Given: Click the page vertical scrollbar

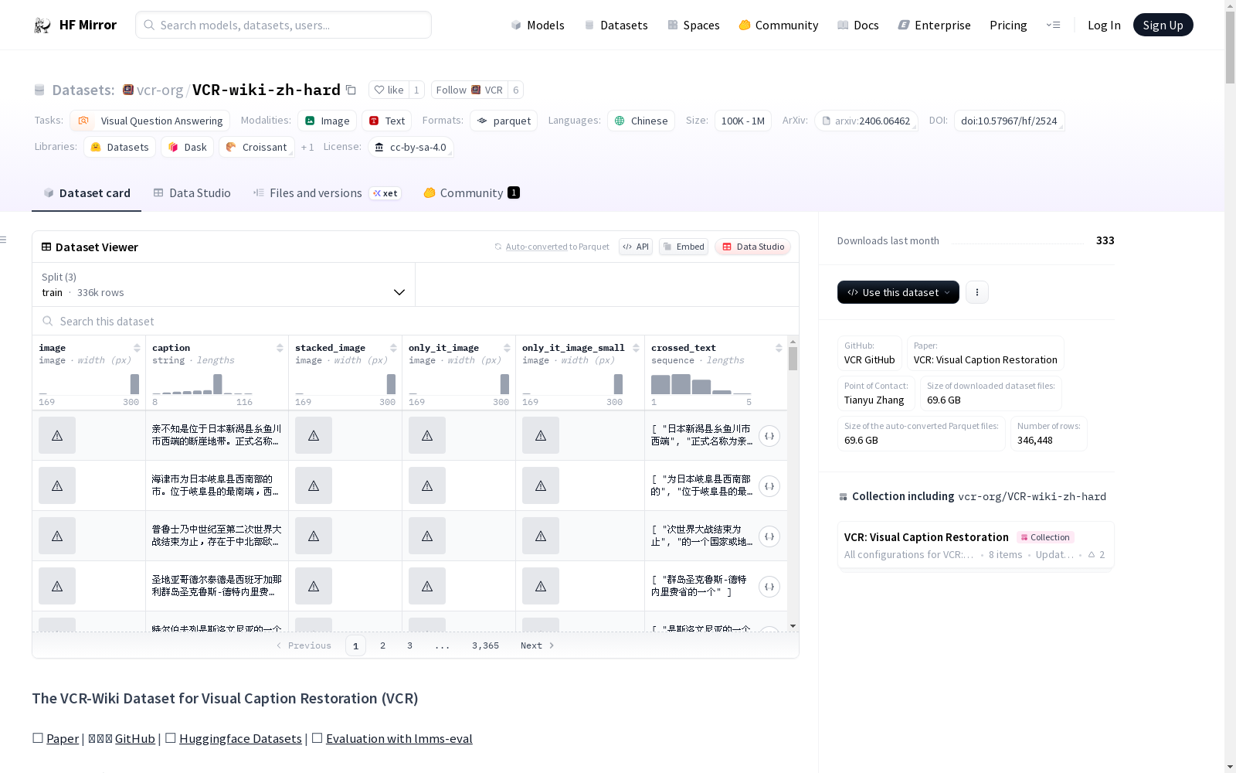Looking at the screenshot, I should pyautogui.click(x=1230, y=386).
